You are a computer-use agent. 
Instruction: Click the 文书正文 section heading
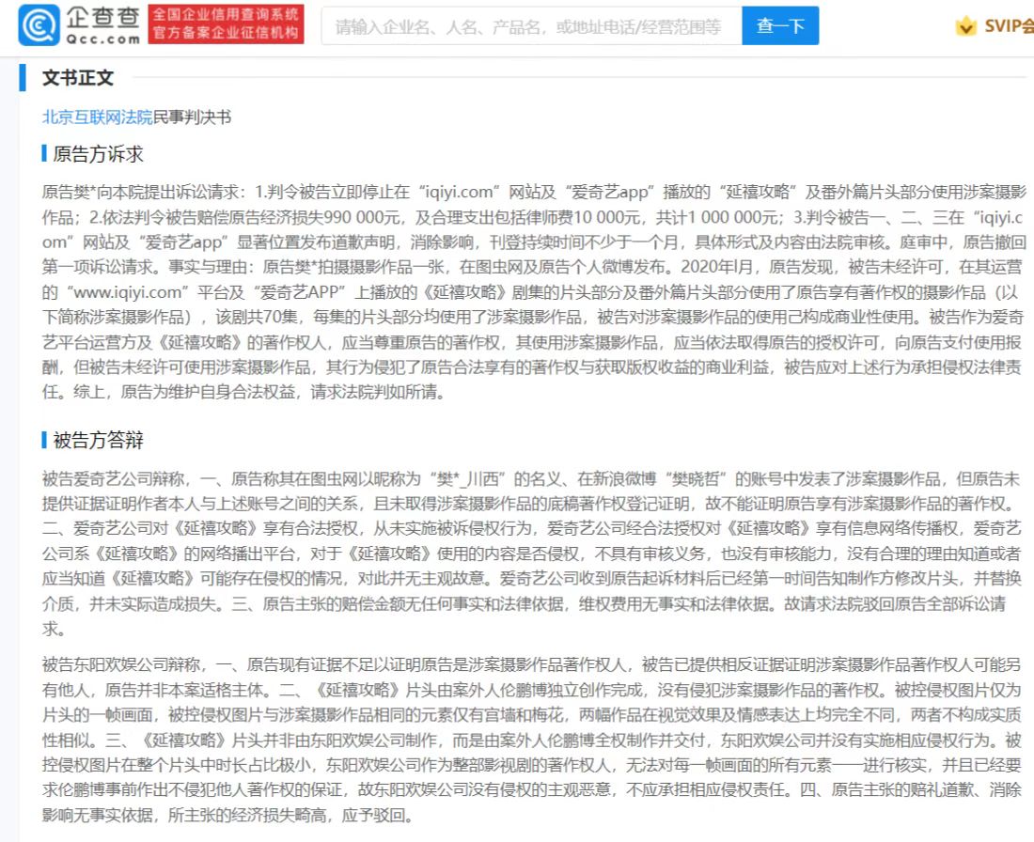78,78
